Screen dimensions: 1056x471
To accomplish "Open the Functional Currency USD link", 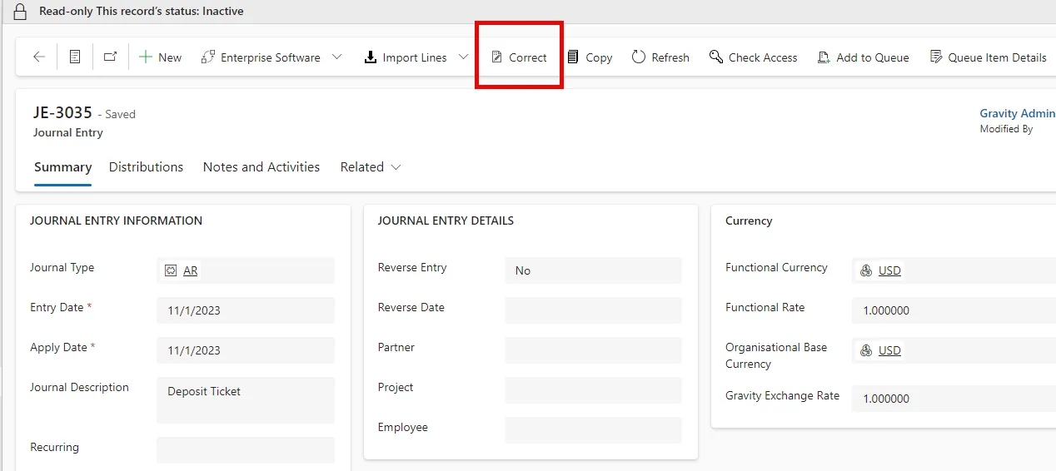I will 889,270.
